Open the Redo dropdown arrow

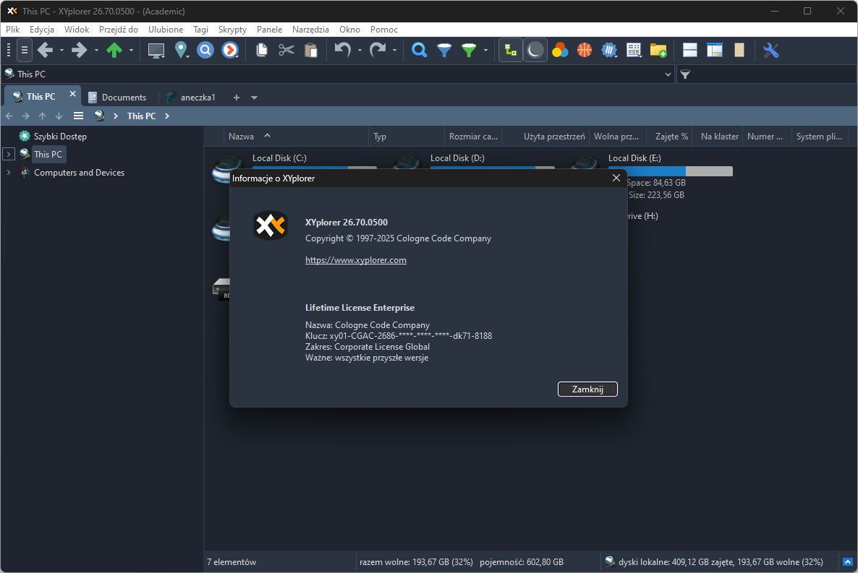(x=394, y=51)
